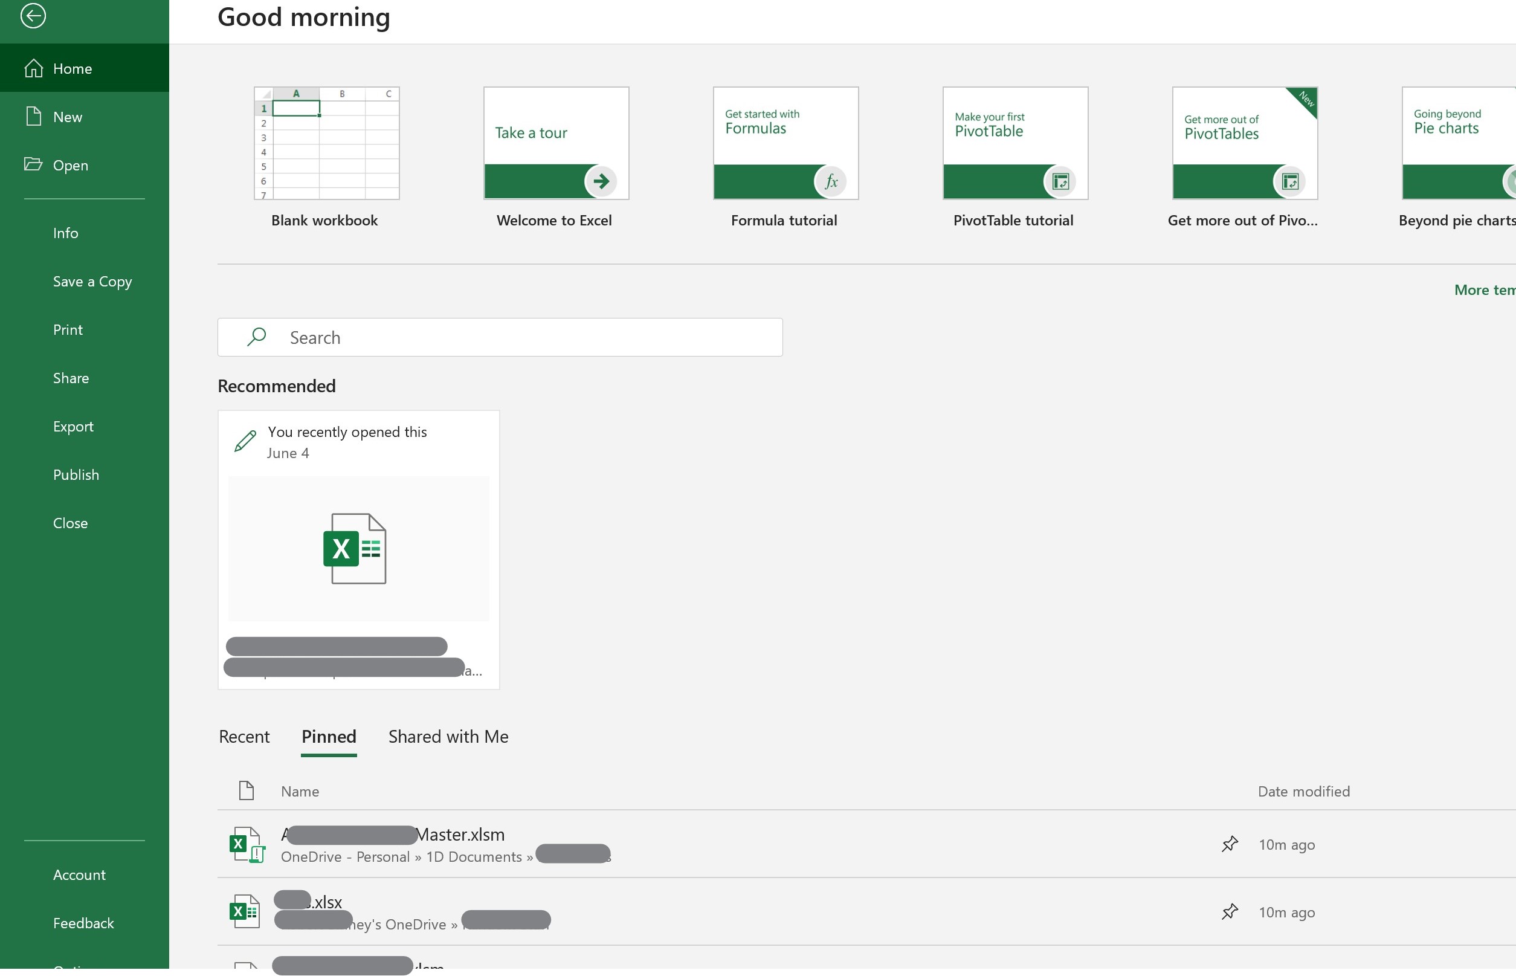The width and height of the screenshot is (1516, 976).
Task: Click the Open folder icon
Action: click(x=33, y=165)
